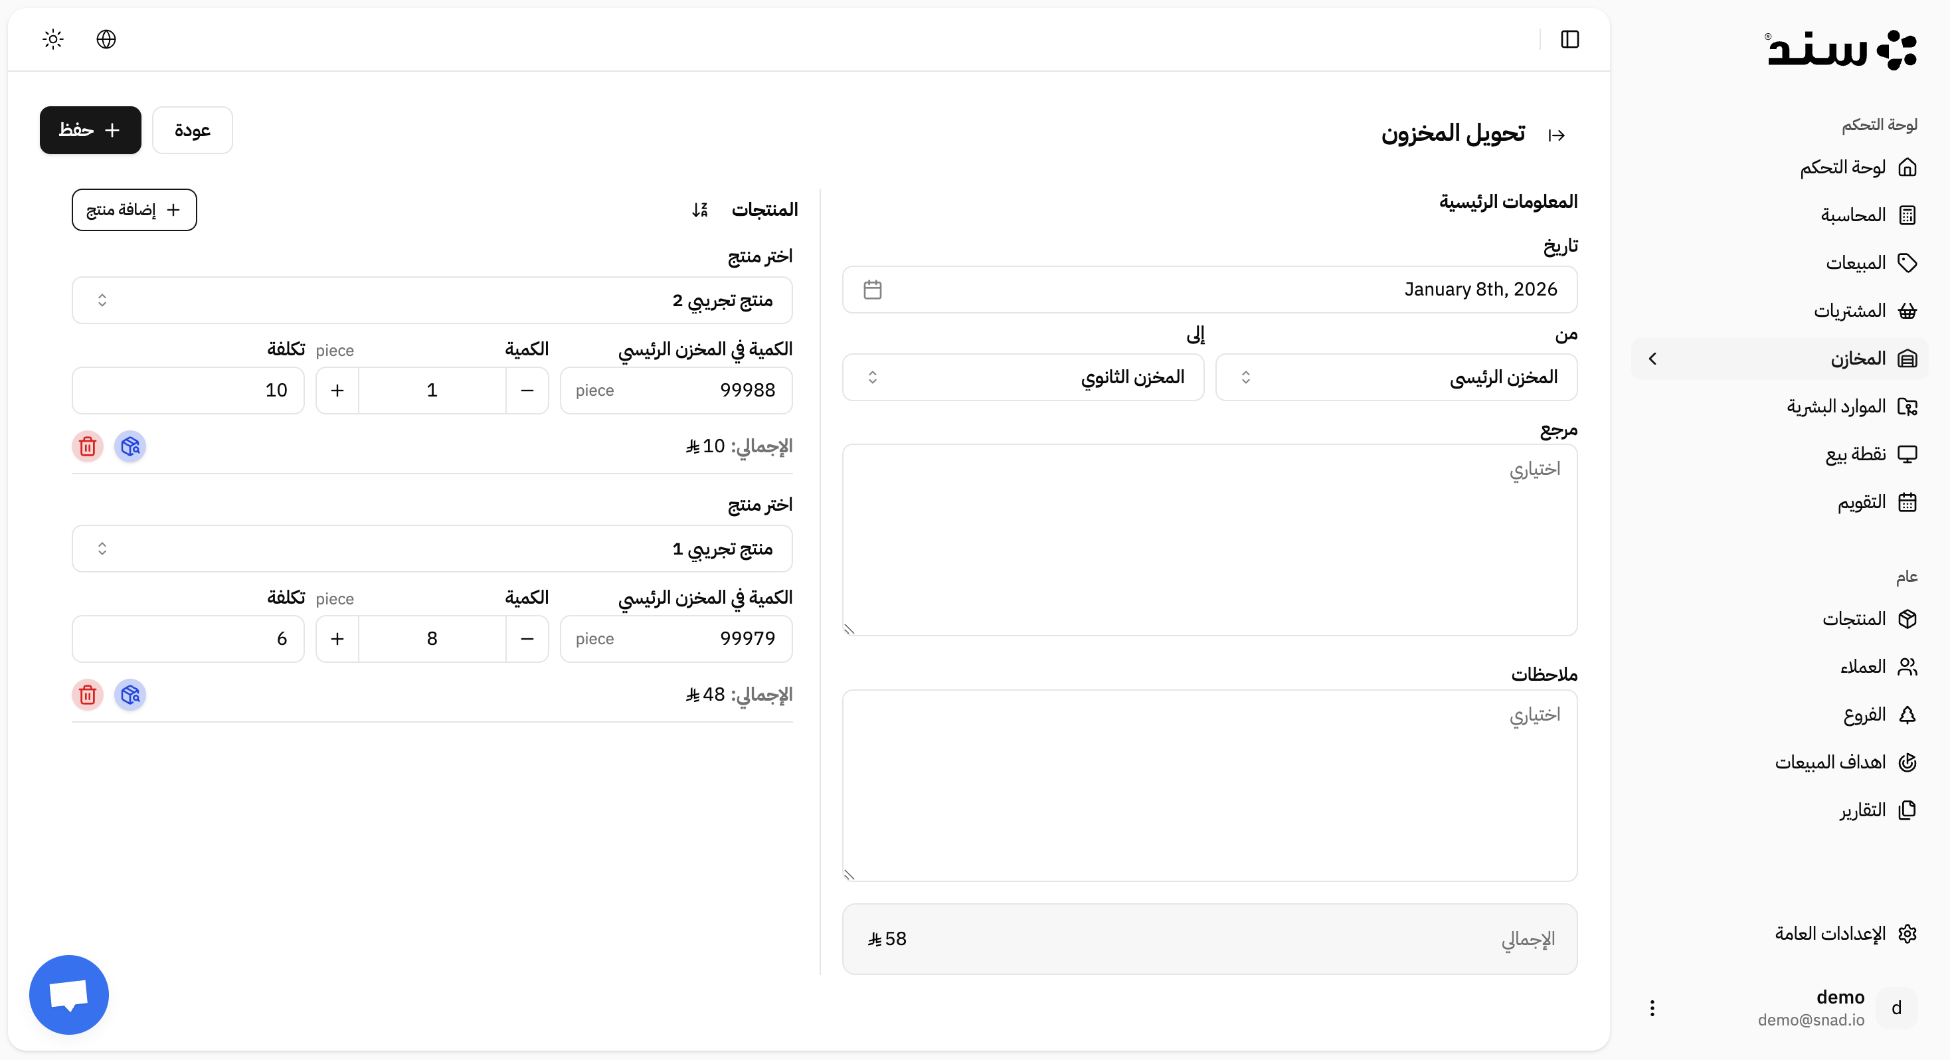This screenshot has width=1950, height=1060.
Task: Click the إضافة منتج button
Action: pyautogui.click(x=134, y=210)
